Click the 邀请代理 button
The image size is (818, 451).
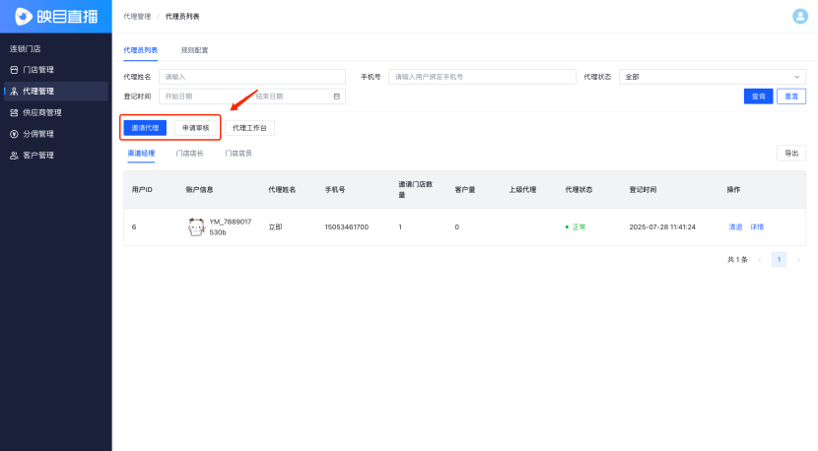point(145,128)
